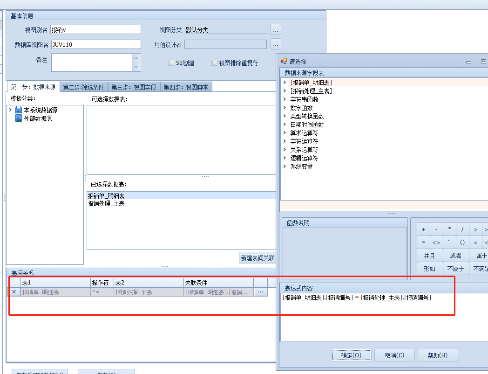Click the 本系统数据源 database icon
The image size is (488, 374).
19,110
